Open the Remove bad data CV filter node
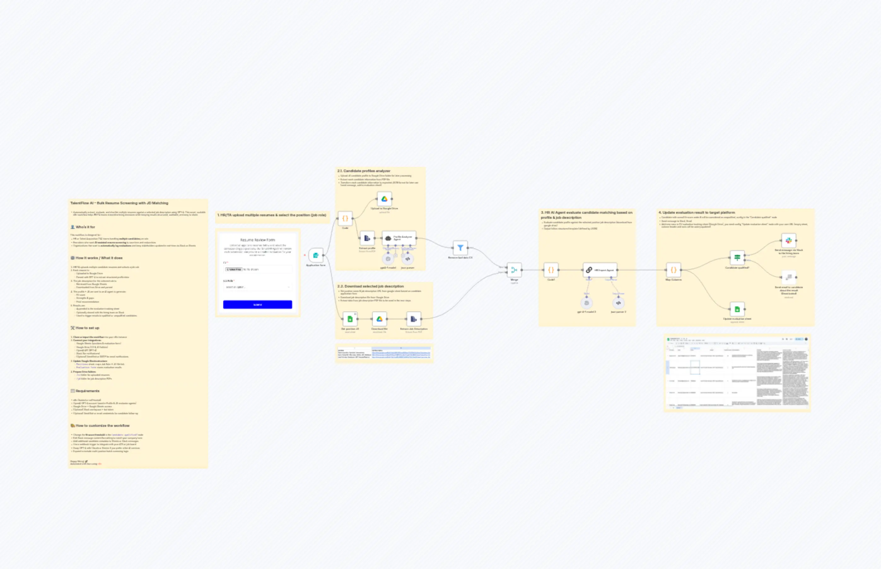881x569 pixels. click(x=460, y=247)
